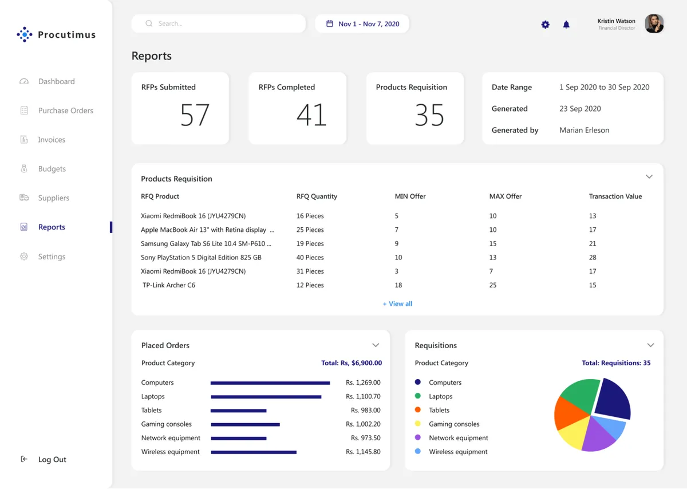Click the Gaming consoles yellow legend dot
Viewport: 687px width, 489px height.
[418, 424]
